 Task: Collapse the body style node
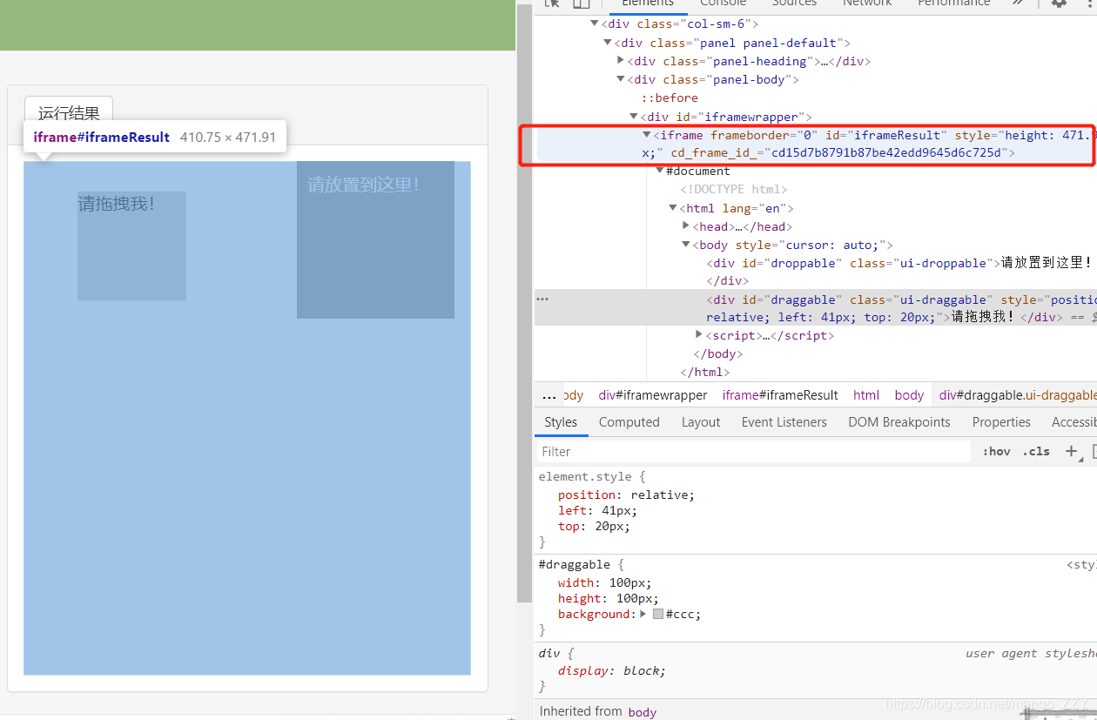686,246
